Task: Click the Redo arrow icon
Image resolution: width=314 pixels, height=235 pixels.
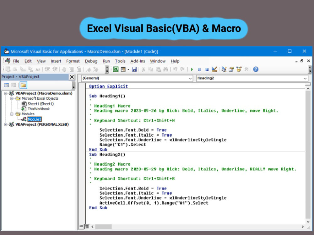Action: coord(182,69)
